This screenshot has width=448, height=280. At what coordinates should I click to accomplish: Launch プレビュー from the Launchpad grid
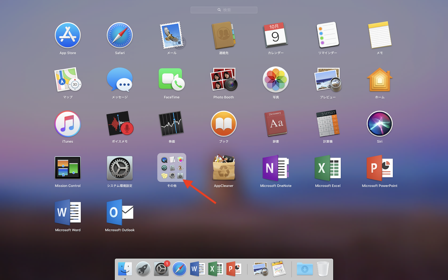[x=328, y=79]
